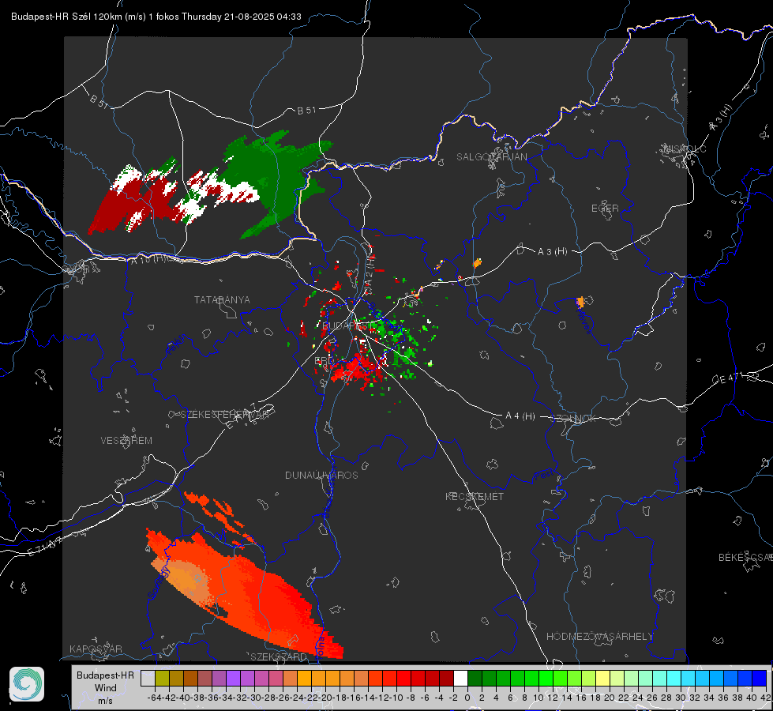Click the SZOLNOK city label

[573, 418]
